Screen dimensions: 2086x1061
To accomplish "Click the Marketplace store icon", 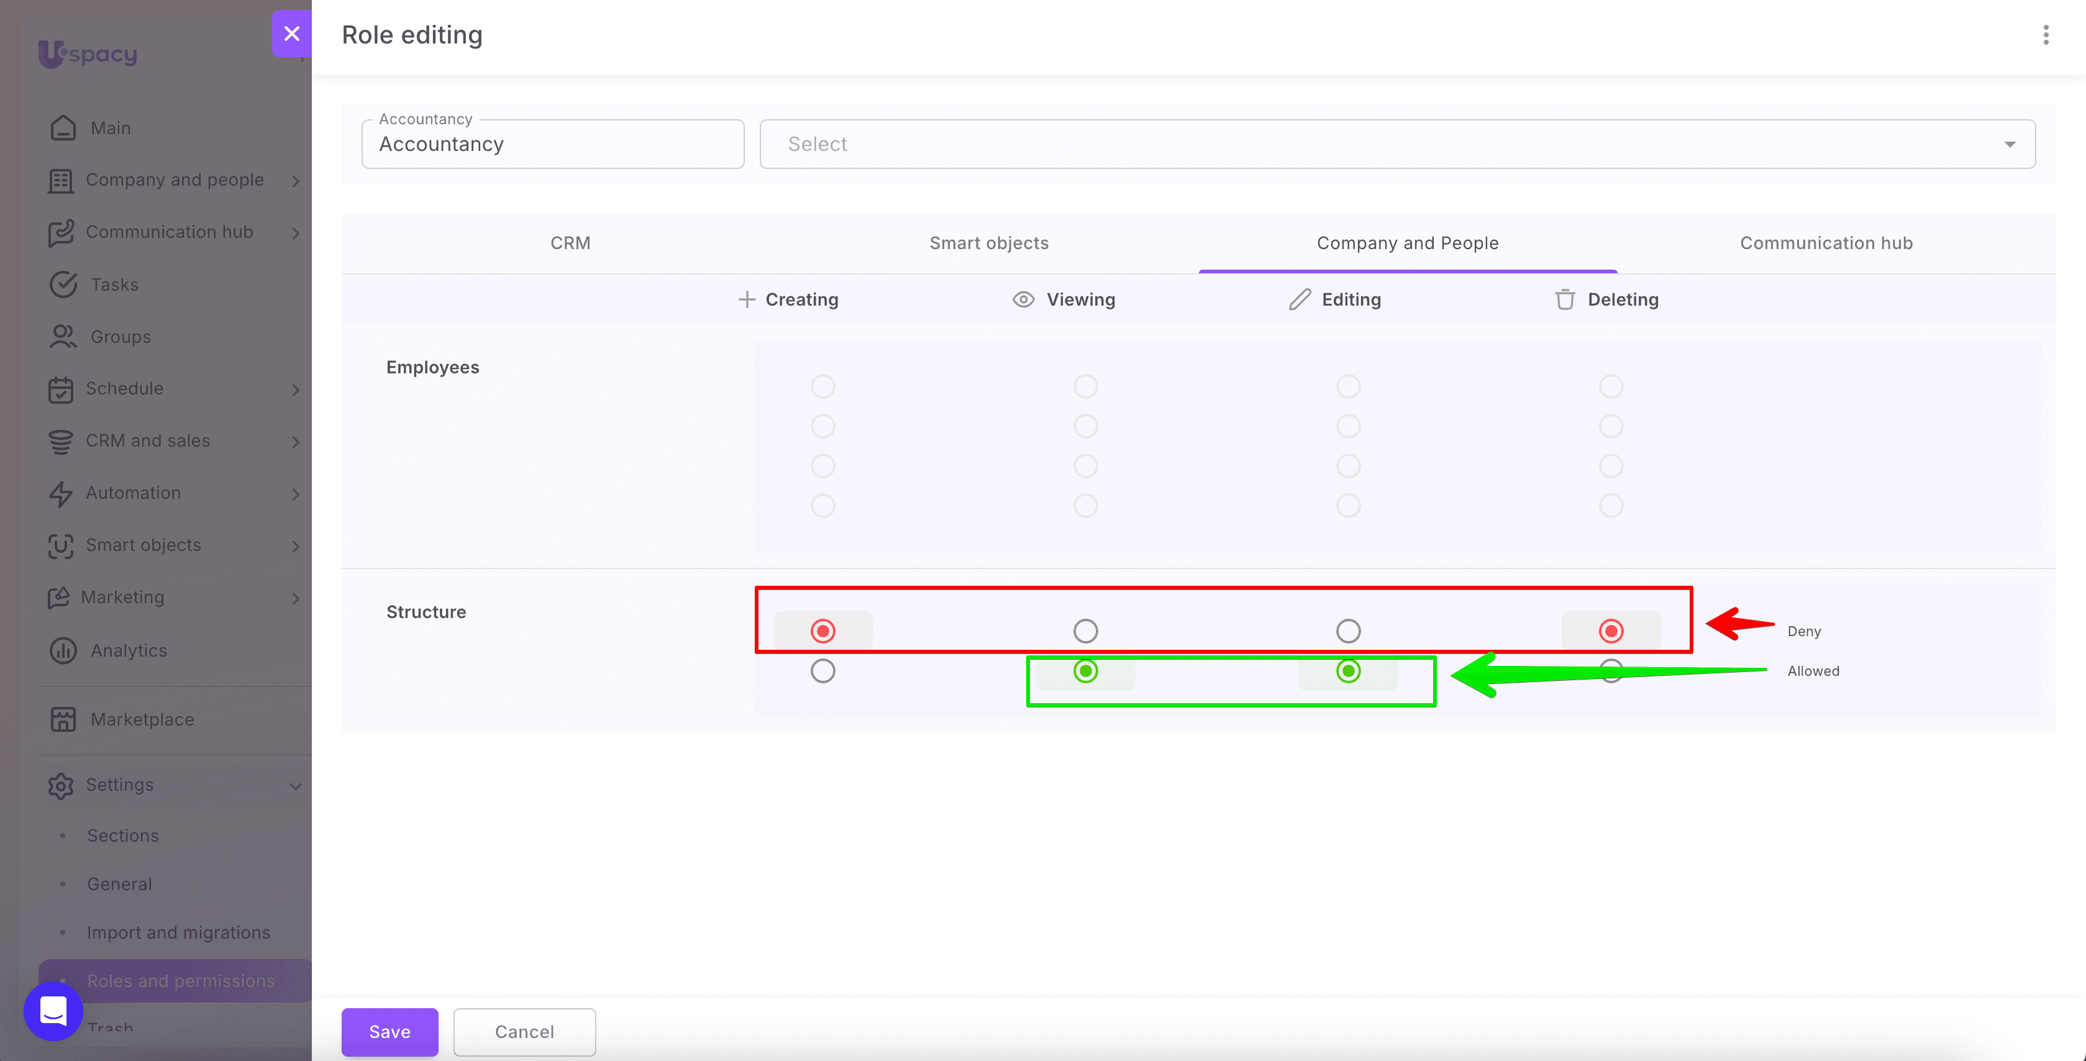I will point(63,719).
